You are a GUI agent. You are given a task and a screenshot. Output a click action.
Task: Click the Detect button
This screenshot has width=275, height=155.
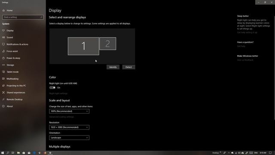tap(128, 67)
